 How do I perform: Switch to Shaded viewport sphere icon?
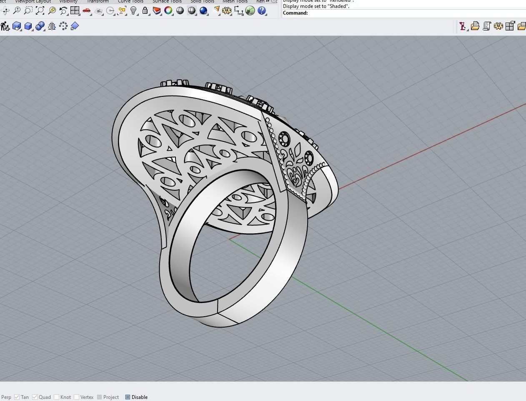180,10
